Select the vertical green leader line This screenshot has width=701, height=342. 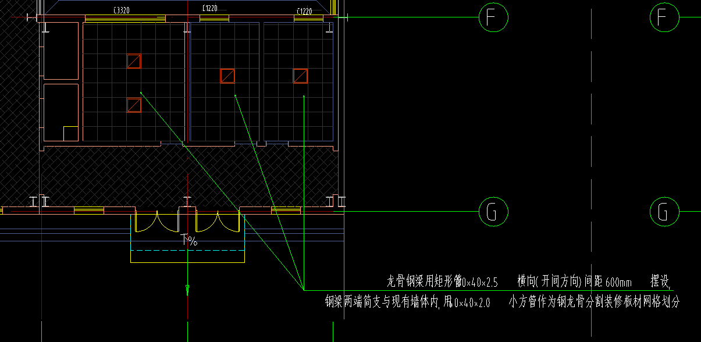click(x=304, y=193)
